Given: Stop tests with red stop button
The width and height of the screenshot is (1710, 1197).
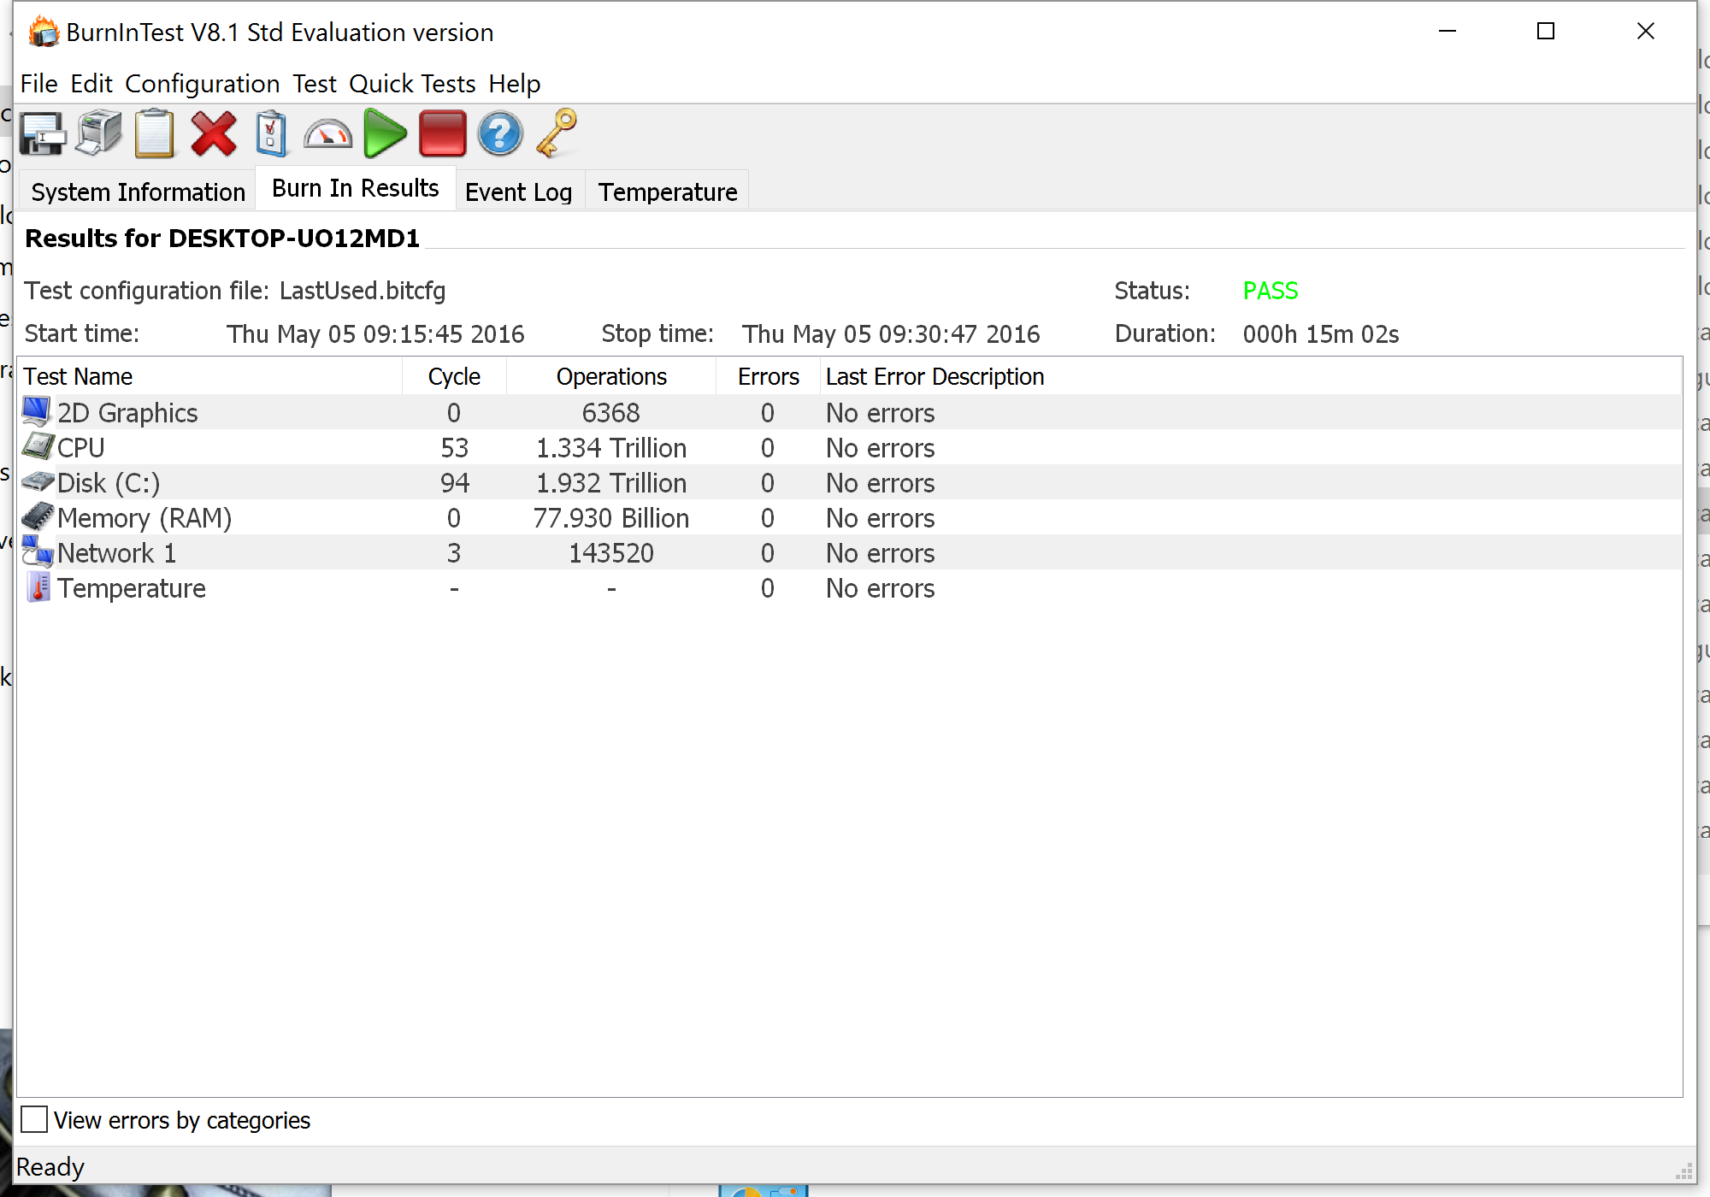Looking at the screenshot, I should (442, 134).
